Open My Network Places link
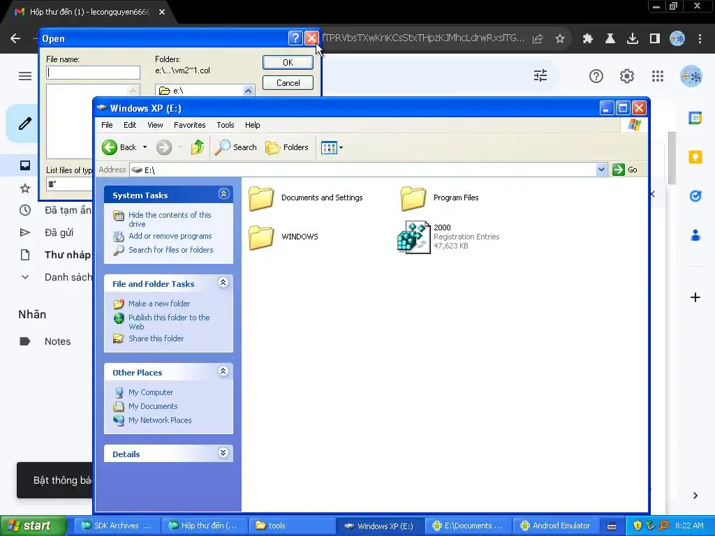715x536 pixels. pos(160,420)
